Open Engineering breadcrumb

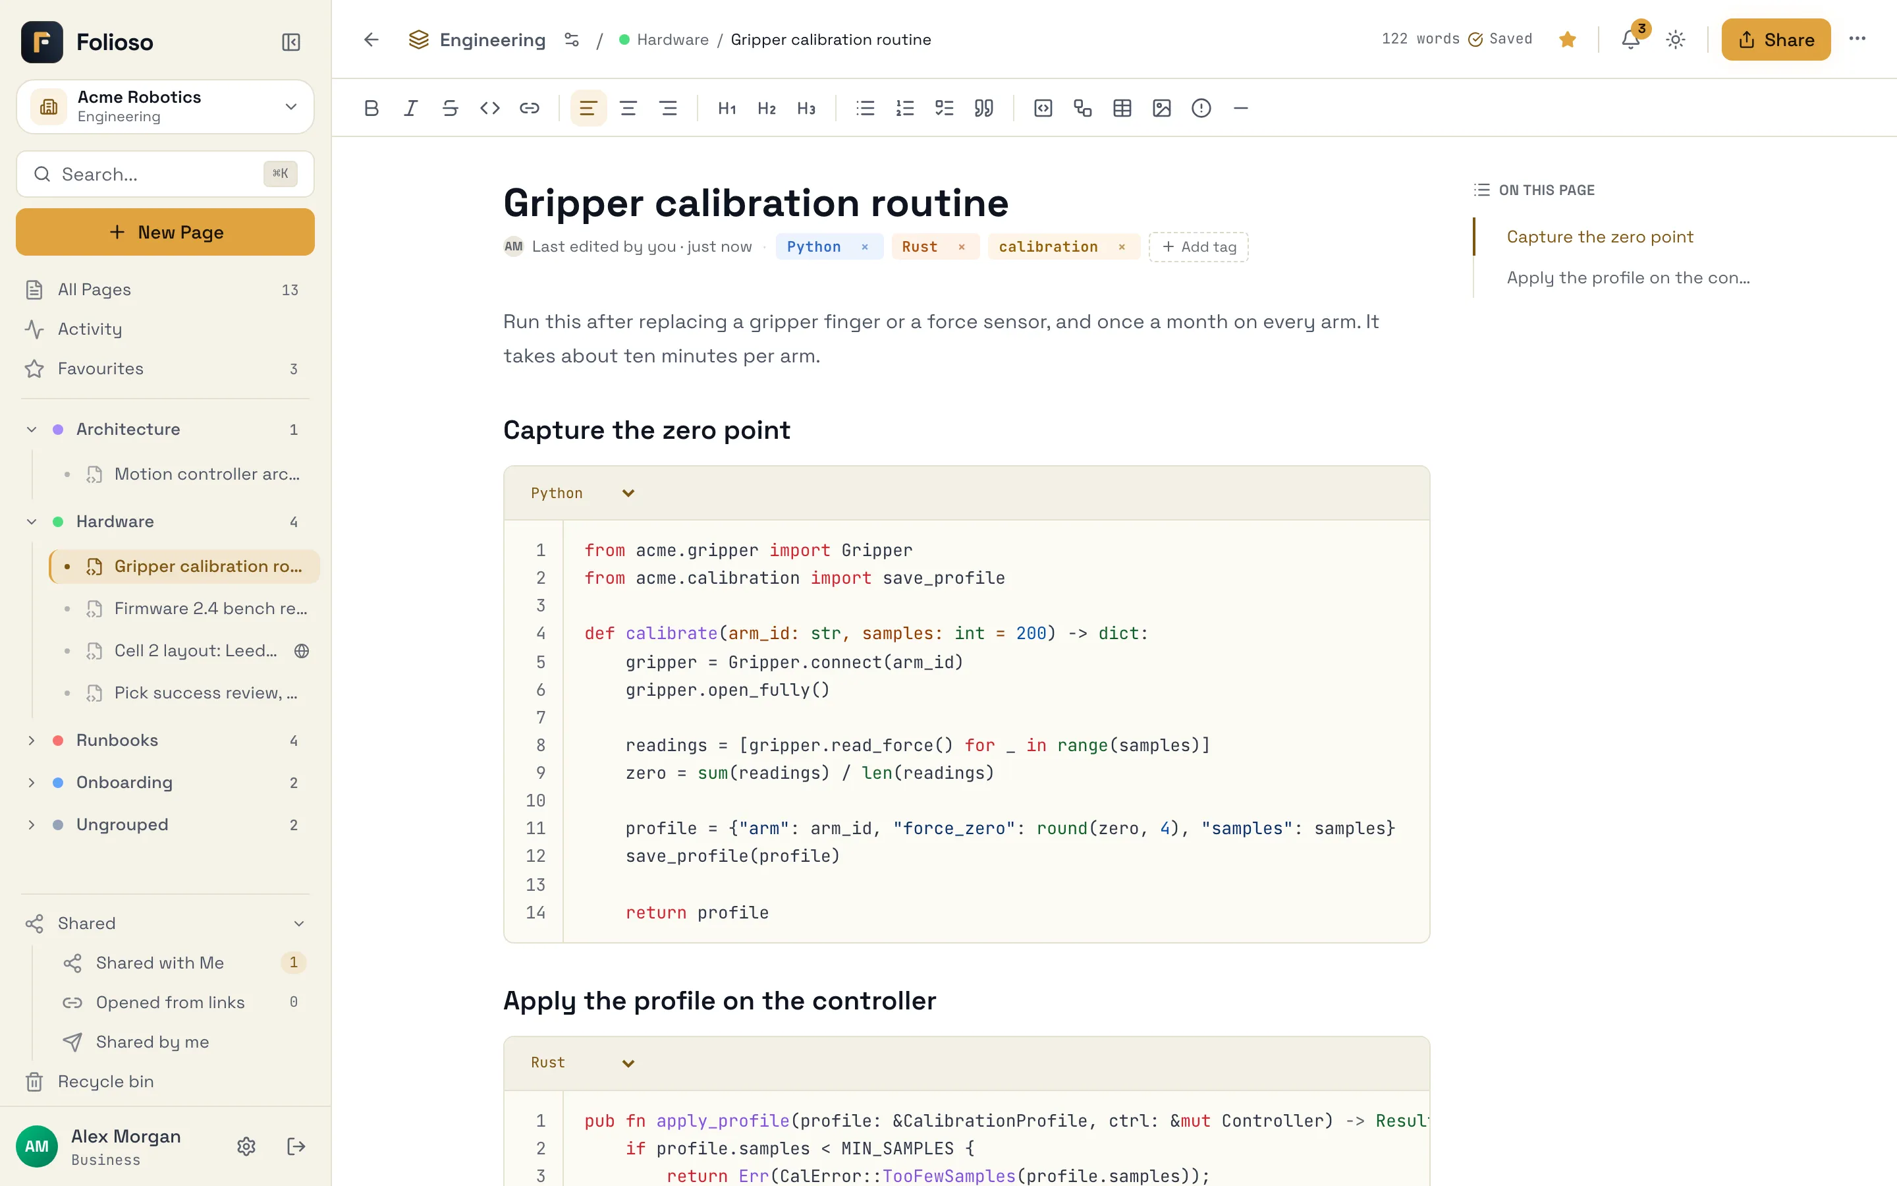477,40
